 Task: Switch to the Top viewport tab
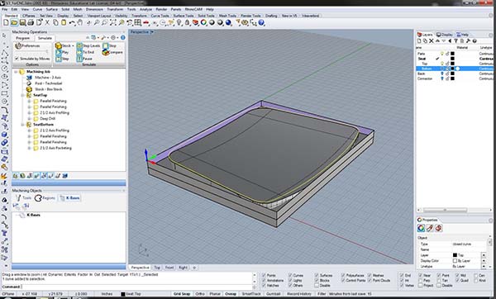tap(157, 268)
